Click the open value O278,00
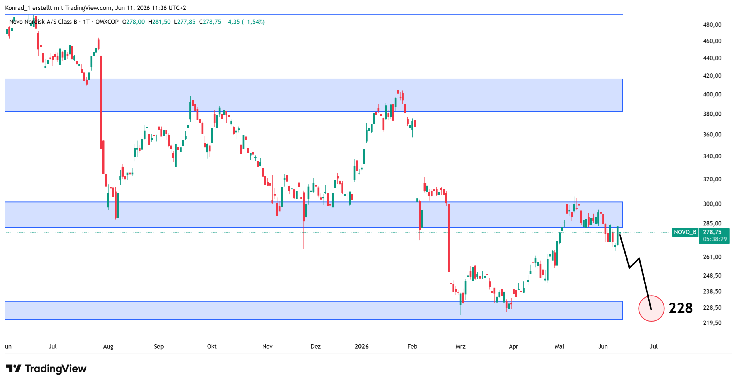Image resolution: width=737 pixels, height=384 pixels. [133, 22]
